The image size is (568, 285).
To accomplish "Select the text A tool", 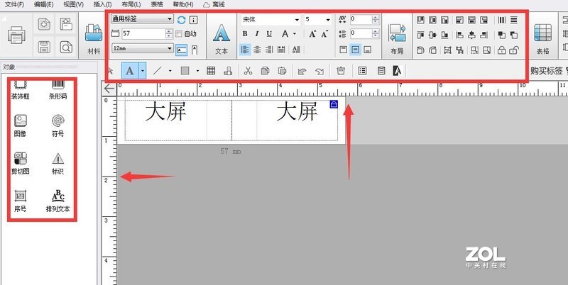I will click(x=130, y=71).
